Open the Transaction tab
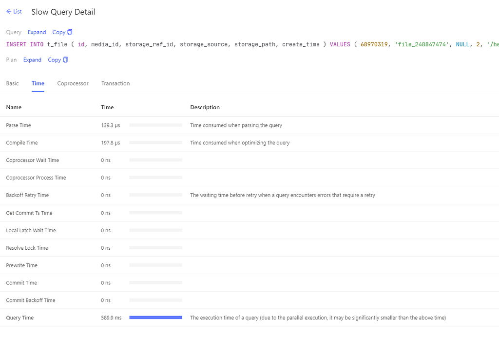This screenshot has width=499, height=339. [x=115, y=83]
